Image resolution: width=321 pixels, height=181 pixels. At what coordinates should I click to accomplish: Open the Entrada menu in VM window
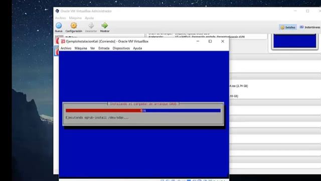click(x=104, y=48)
